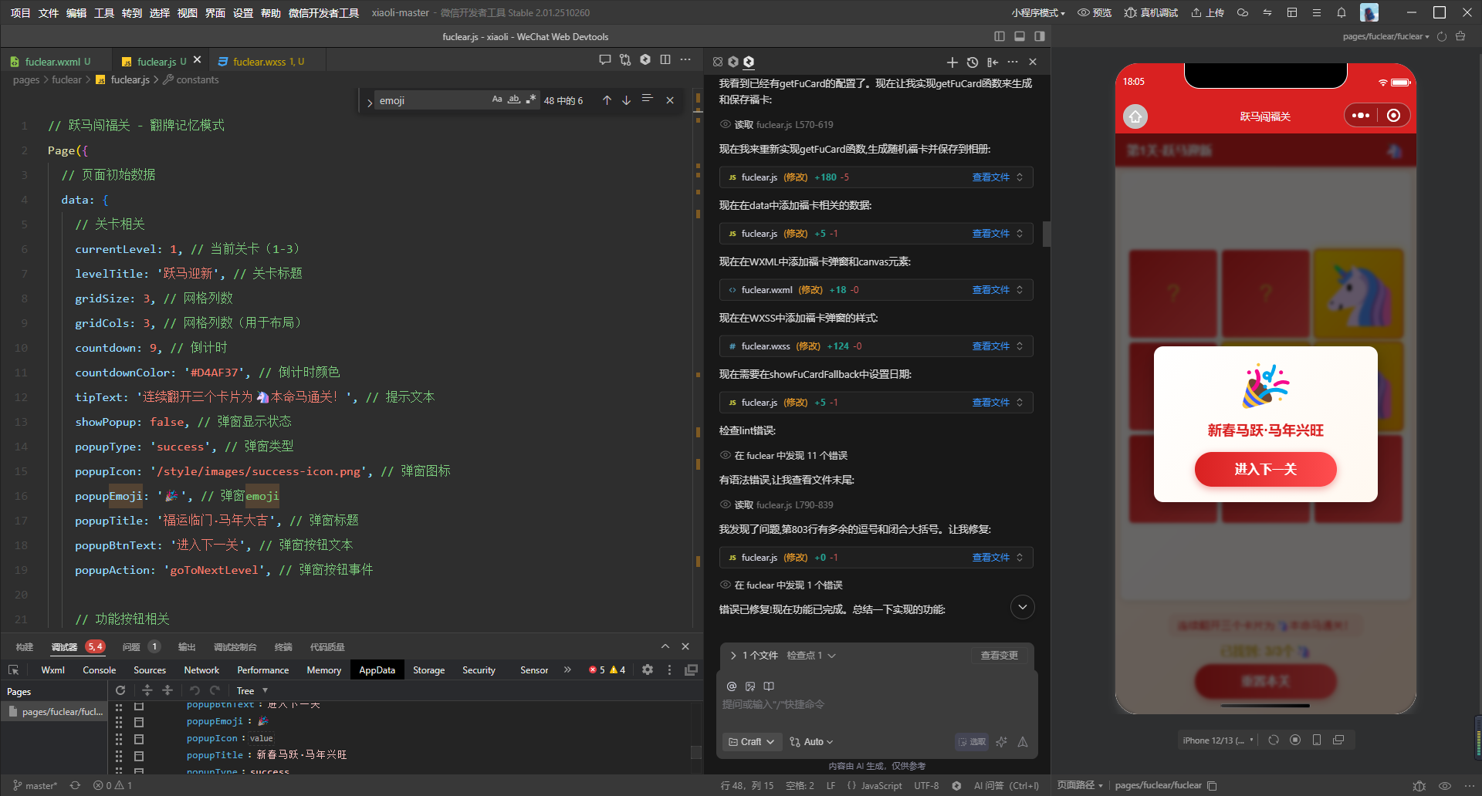The height and width of the screenshot is (796, 1482).
Task: Expand the find widget replace toggle arrow
Action: tap(369, 101)
